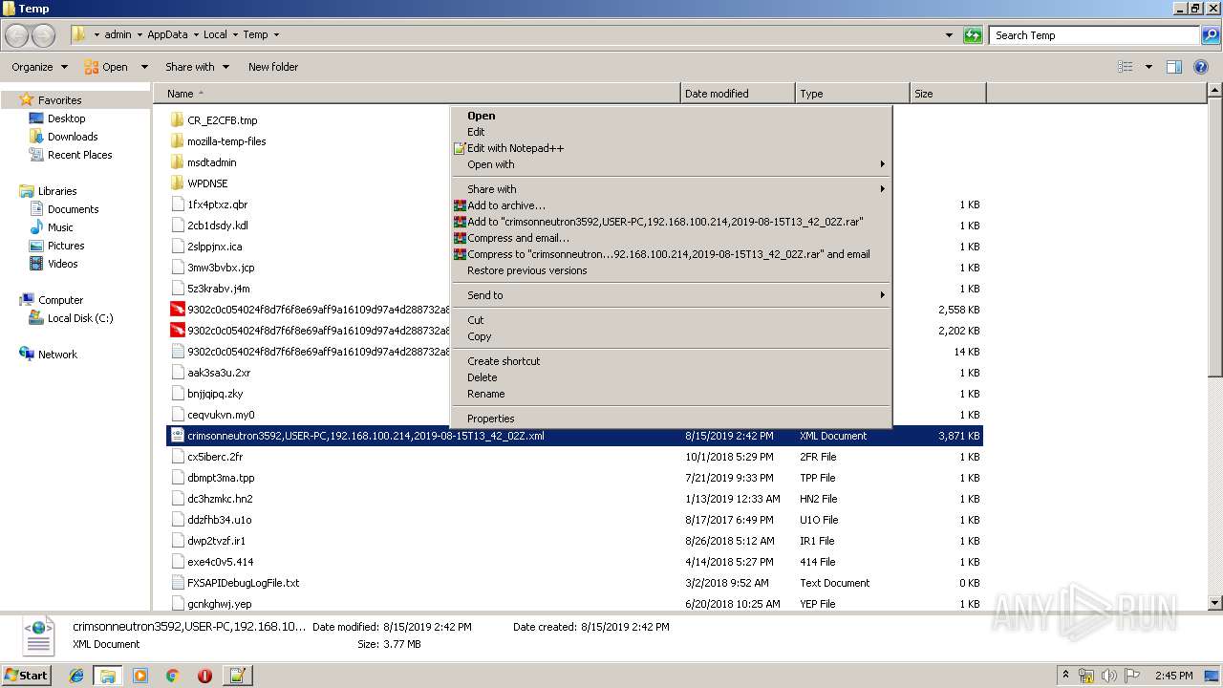
Task: Choose Delete from context menu
Action: [x=671, y=377]
